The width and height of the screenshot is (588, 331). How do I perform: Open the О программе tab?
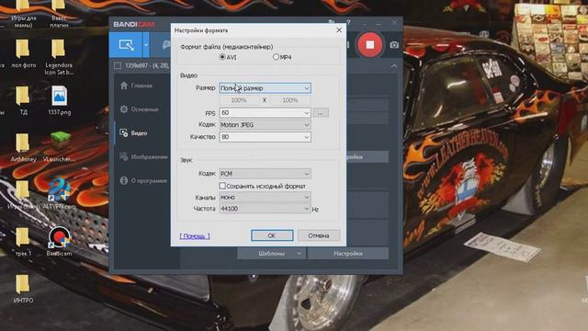pyautogui.click(x=143, y=180)
